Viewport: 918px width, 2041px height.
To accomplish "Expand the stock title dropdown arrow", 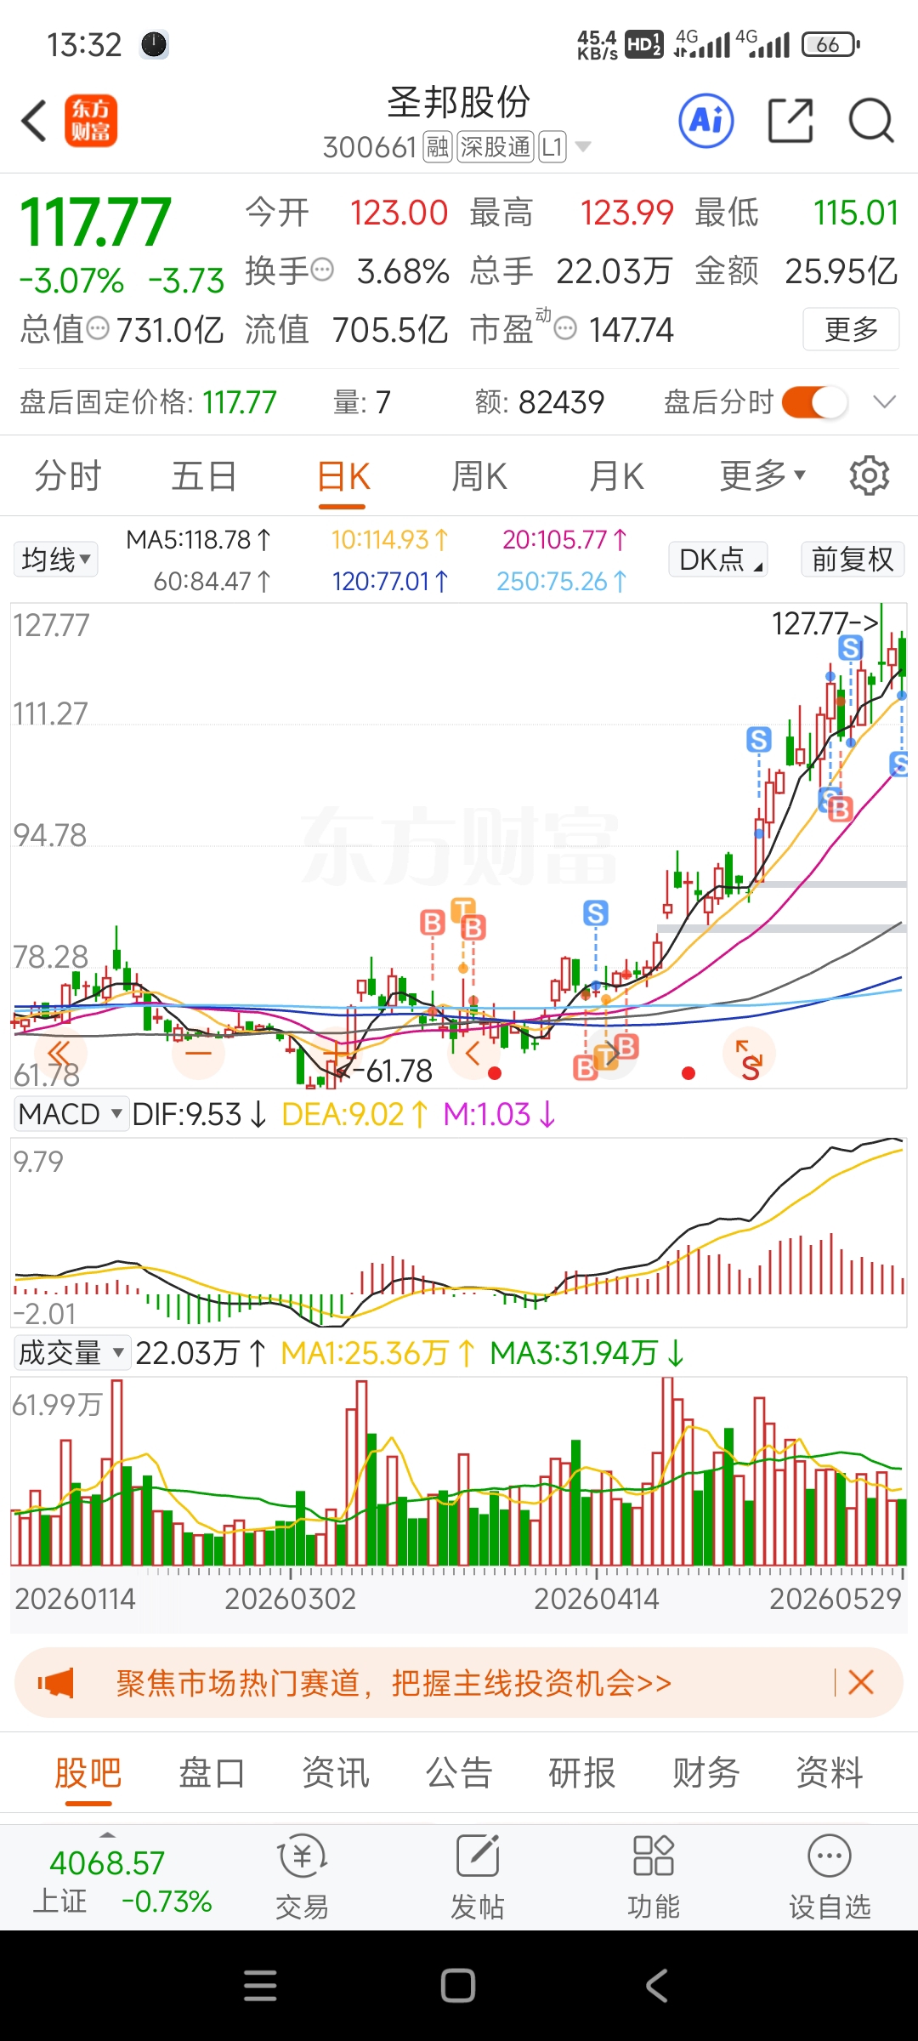I will tap(583, 147).
